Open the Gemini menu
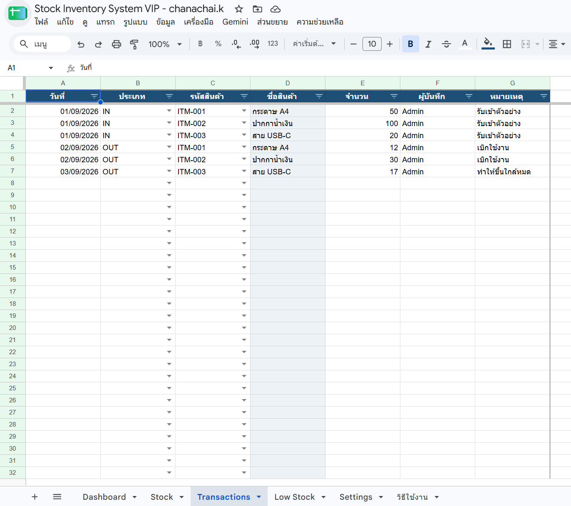The height and width of the screenshot is (506, 571). pos(235,22)
